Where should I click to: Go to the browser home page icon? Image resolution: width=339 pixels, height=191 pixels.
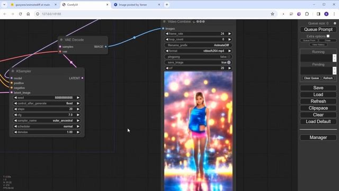pos(28,14)
